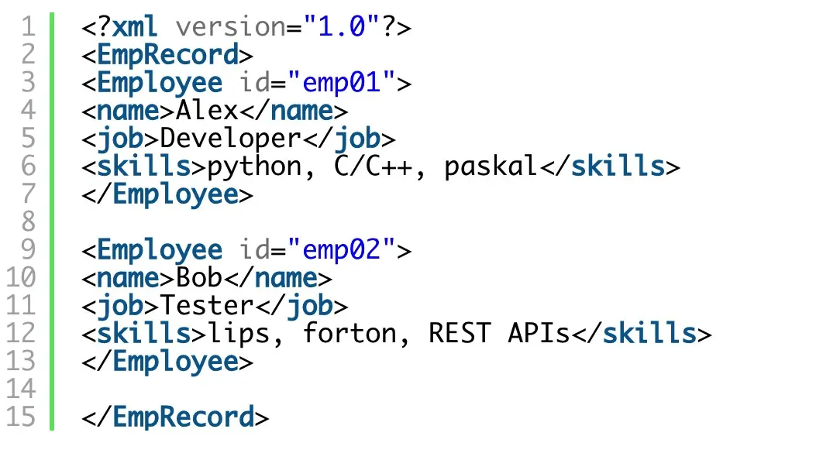
Task: Click the name text Bob
Action: (x=199, y=277)
